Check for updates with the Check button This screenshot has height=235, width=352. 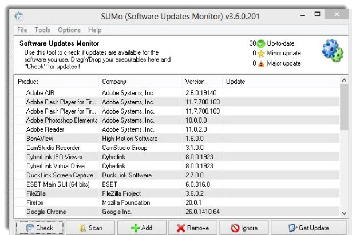[39, 228]
